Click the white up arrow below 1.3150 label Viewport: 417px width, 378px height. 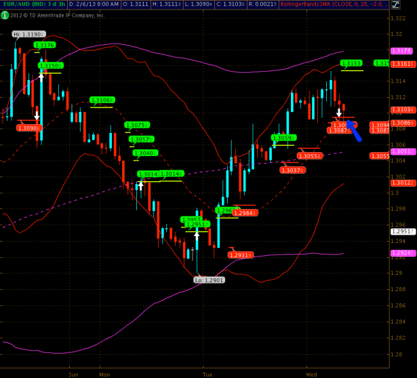coord(41,77)
